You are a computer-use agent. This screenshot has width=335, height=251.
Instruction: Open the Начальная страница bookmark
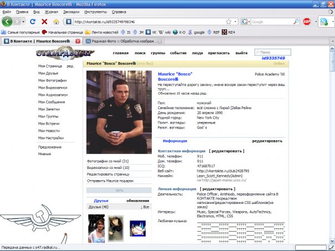click(62, 32)
